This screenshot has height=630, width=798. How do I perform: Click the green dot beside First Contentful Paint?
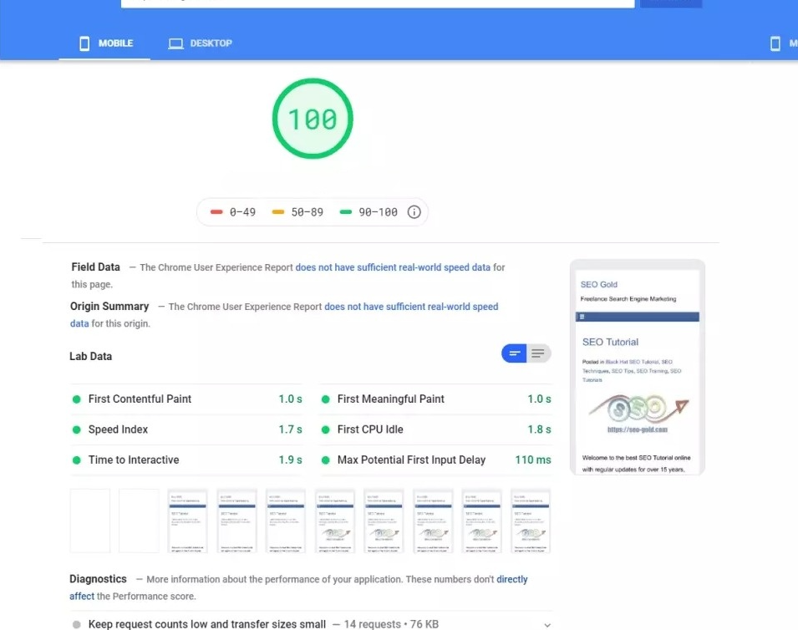tap(77, 399)
